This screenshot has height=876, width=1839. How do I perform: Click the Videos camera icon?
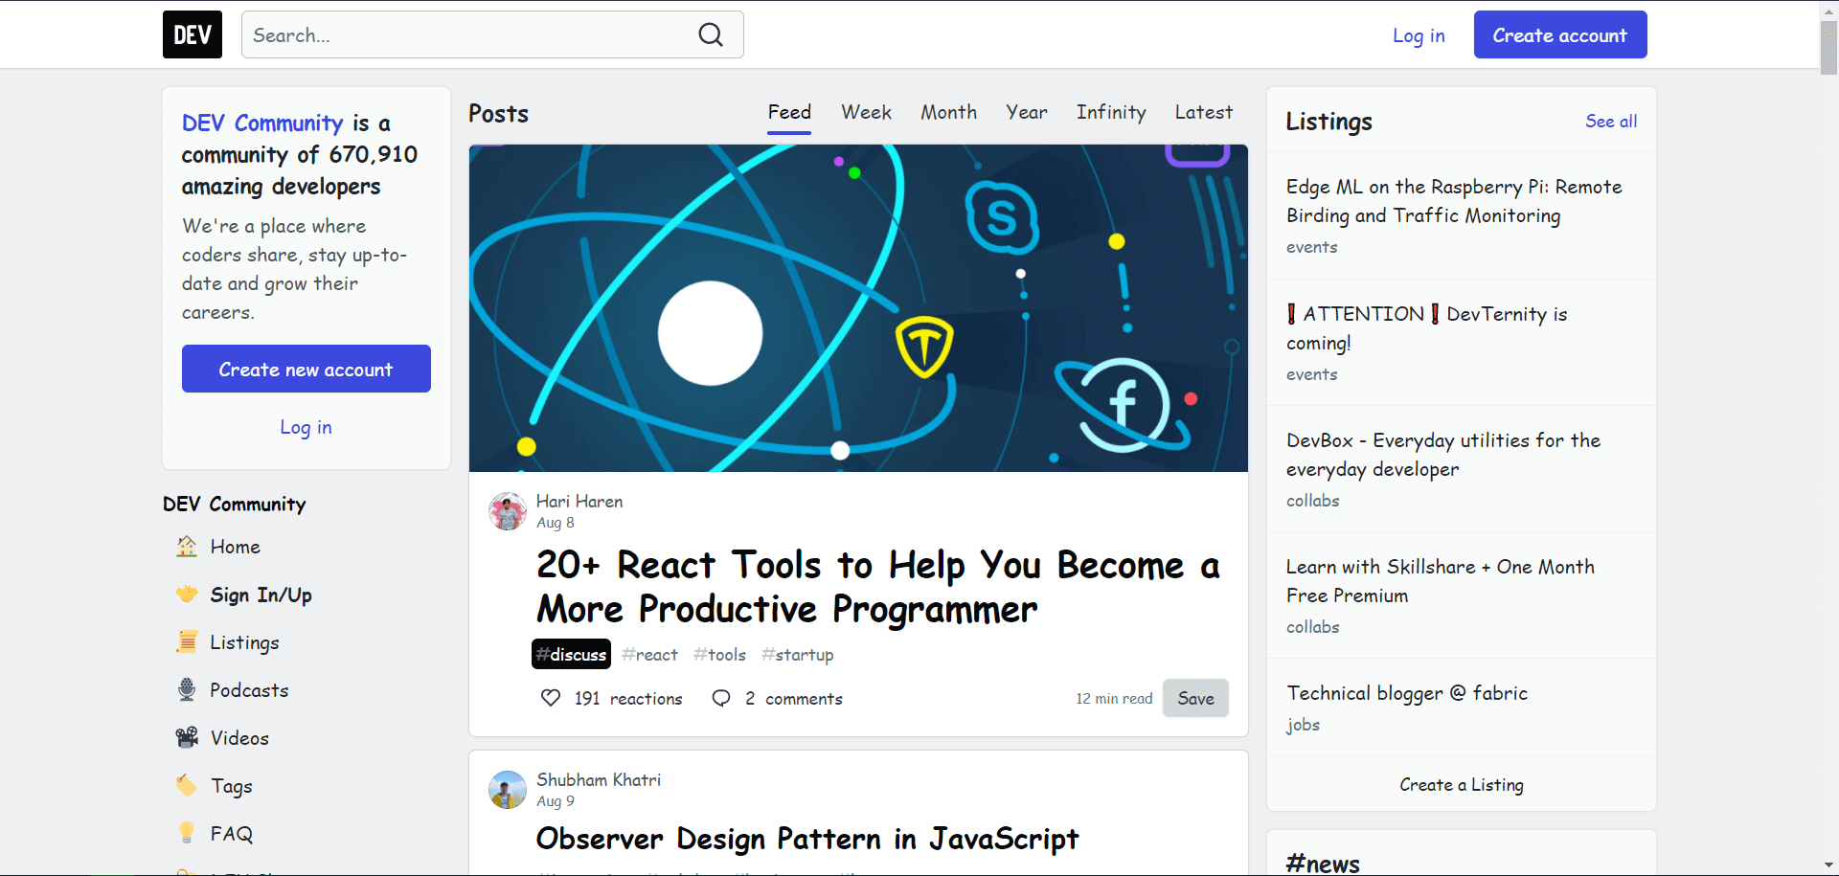pos(187,737)
